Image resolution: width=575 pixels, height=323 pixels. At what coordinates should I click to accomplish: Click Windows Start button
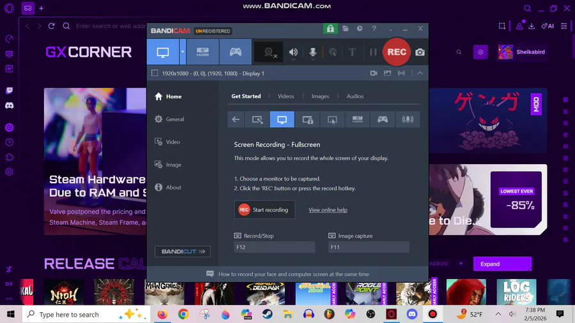point(11,314)
